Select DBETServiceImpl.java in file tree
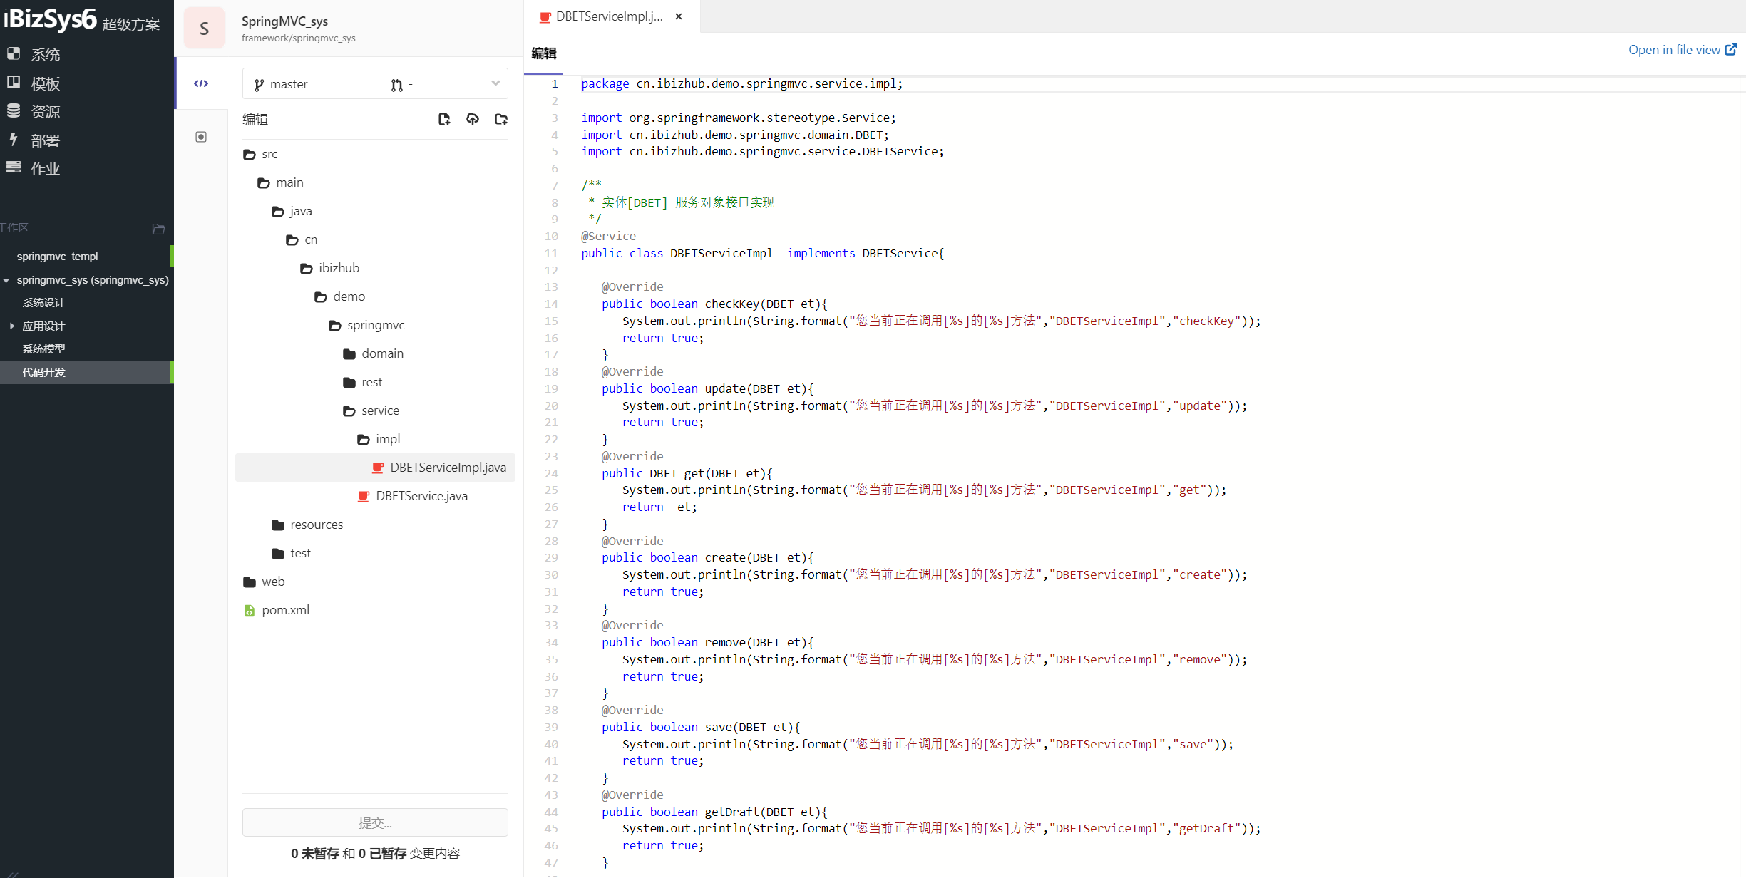Image resolution: width=1746 pixels, height=878 pixels. [x=375, y=468]
